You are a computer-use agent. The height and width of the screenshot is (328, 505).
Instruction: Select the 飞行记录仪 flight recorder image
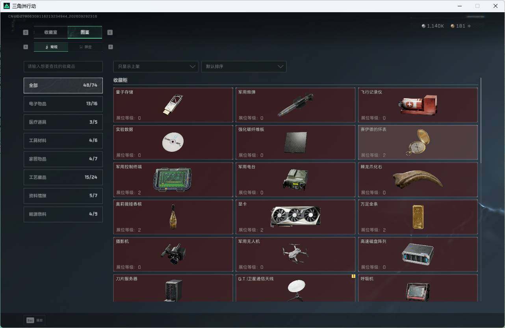point(418,105)
